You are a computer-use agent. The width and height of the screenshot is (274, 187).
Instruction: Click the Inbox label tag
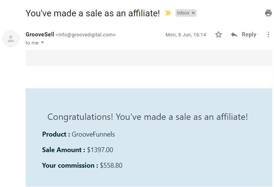point(183,13)
